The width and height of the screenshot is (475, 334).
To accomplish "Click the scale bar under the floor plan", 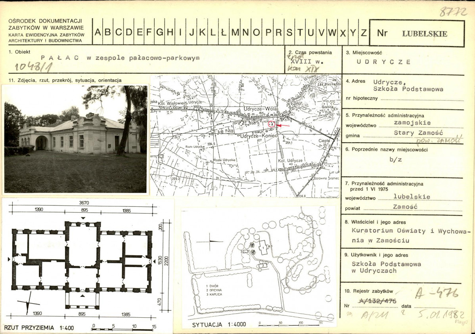I will point(123,328).
